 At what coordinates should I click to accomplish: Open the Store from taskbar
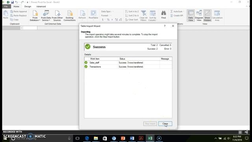105,138
